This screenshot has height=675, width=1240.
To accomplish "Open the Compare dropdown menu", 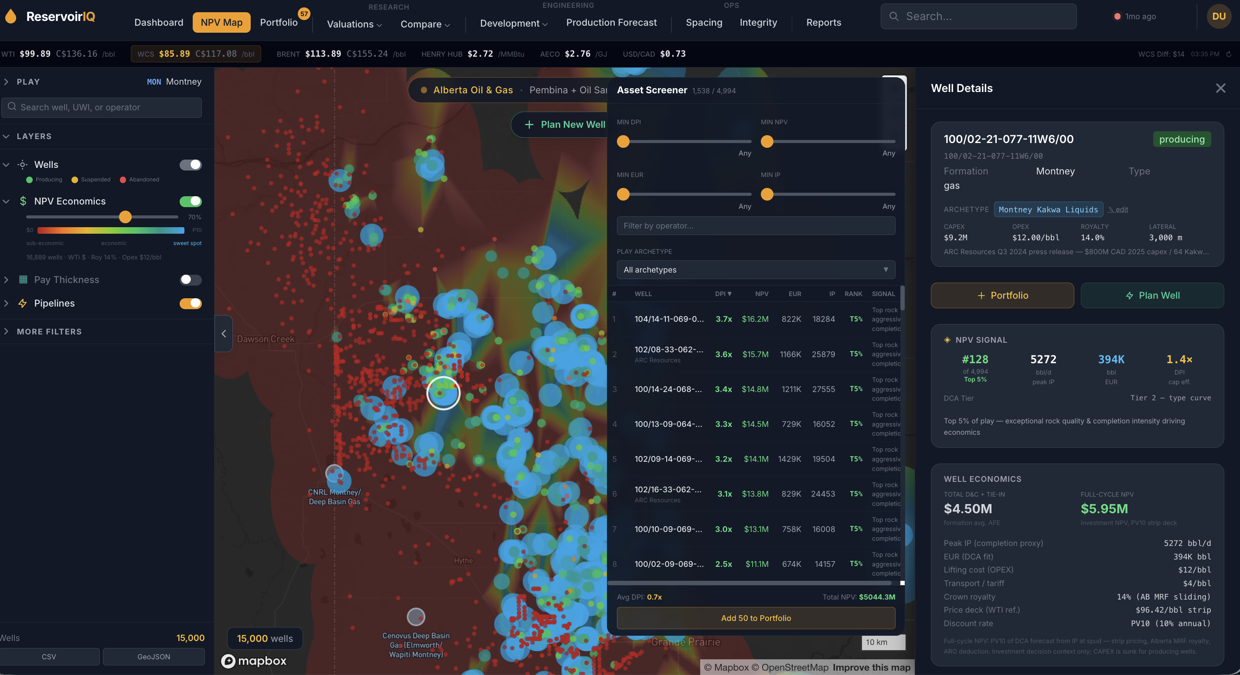I will 425,24.
